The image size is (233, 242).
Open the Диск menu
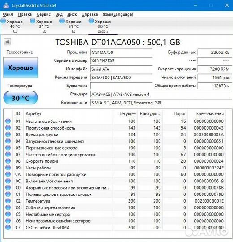[x=72, y=14]
